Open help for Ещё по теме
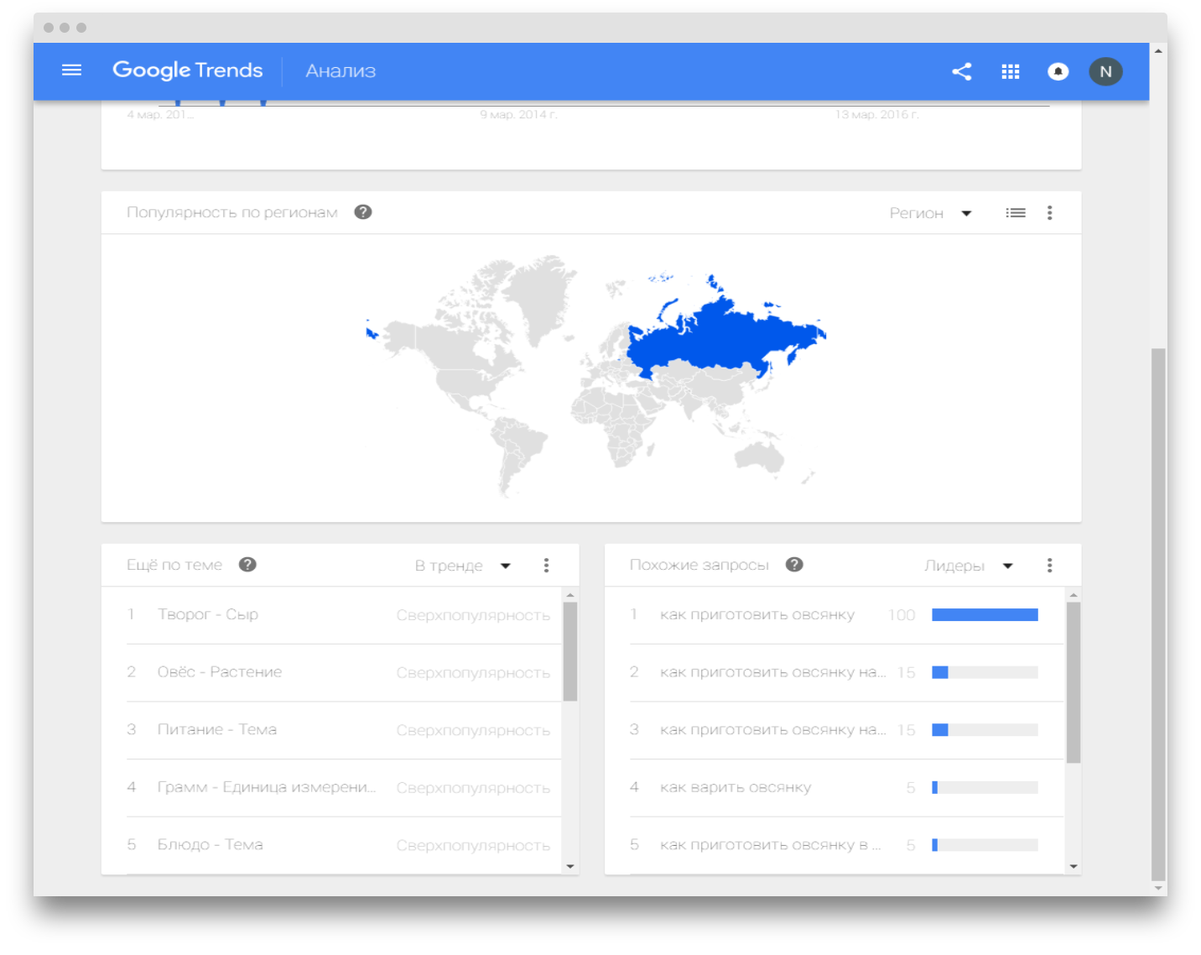This screenshot has width=1201, height=955. pyautogui.click(x=247, y=565)
